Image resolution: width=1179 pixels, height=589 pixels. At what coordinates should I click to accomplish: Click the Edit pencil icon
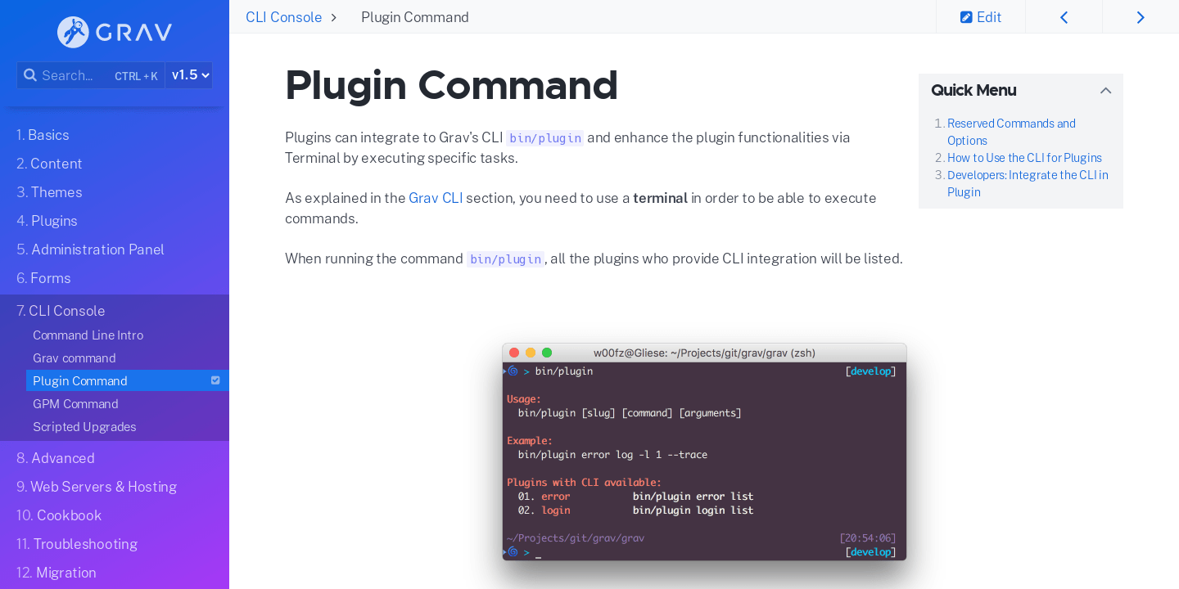tap(967, 16)
